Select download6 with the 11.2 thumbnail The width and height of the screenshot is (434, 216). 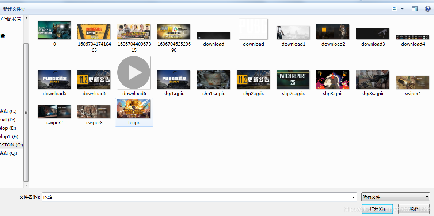tap(94, 83)
